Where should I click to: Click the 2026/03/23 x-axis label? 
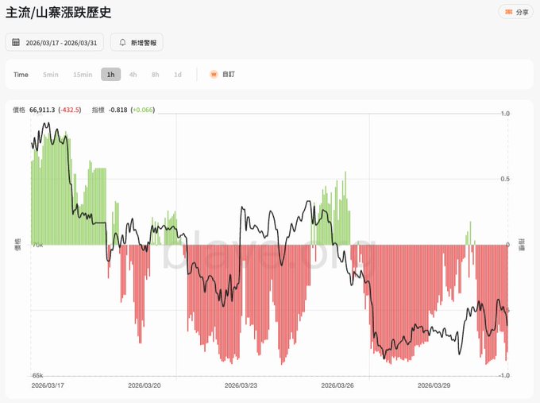241,386
